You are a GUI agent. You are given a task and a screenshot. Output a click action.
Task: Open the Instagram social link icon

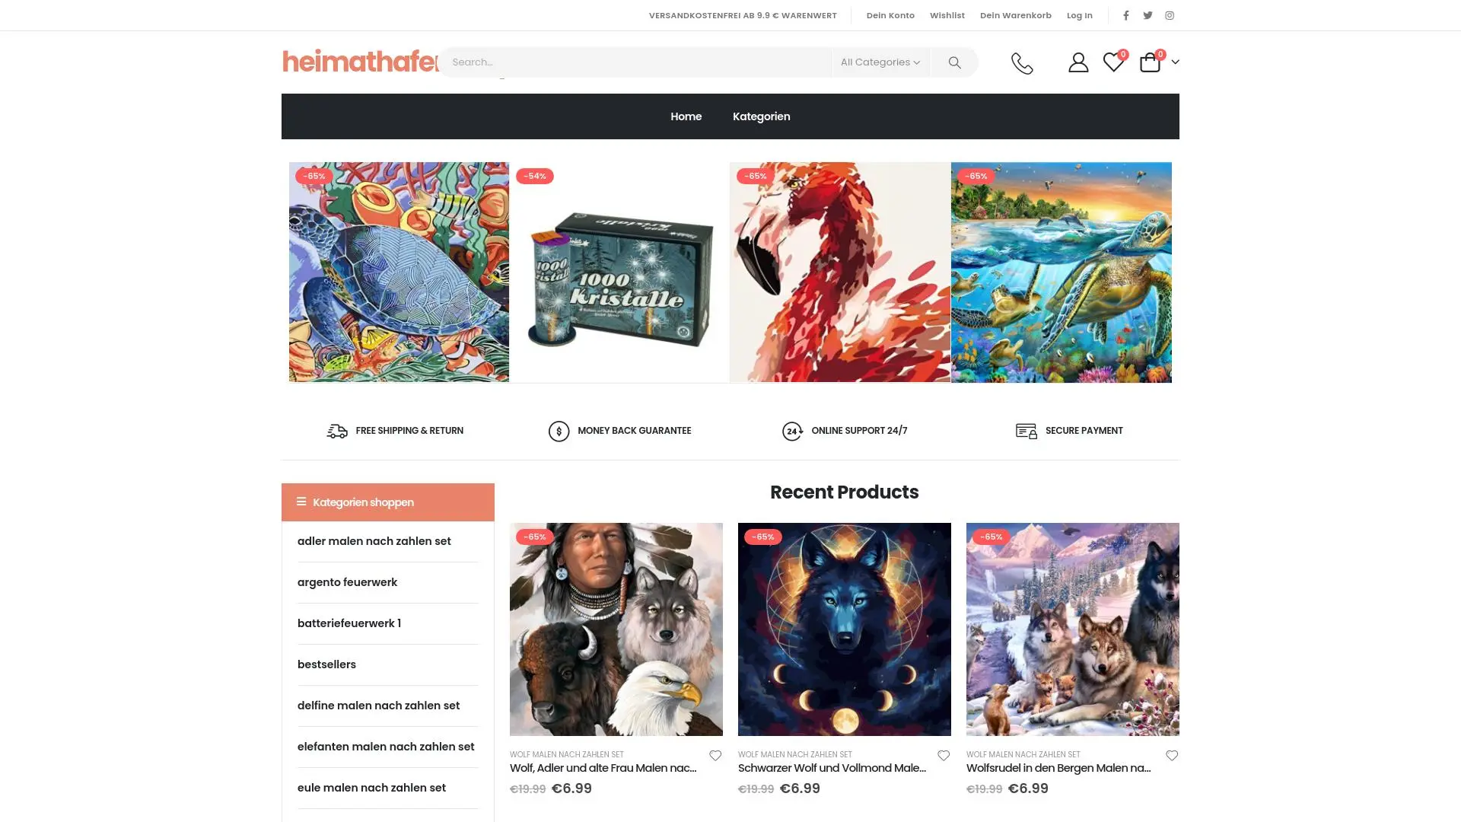[1170, 15]
